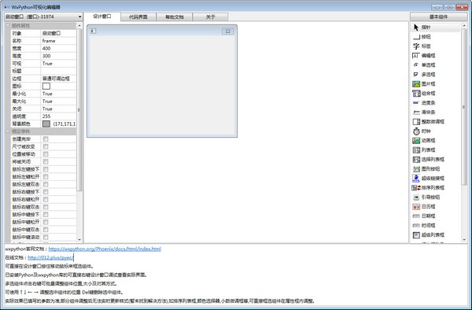This screenshot has width=472, height=310.
Task: Click the 图标 white icon swatch
Action: click(x=46, y=86)
